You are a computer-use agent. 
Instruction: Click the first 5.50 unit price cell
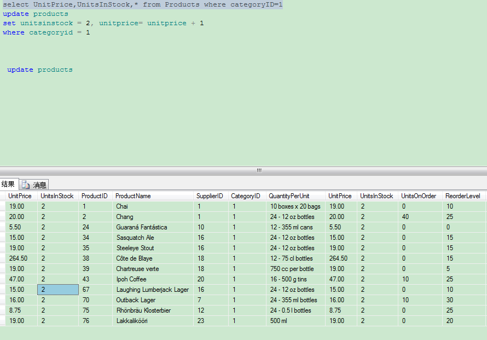tap(21, 227)
